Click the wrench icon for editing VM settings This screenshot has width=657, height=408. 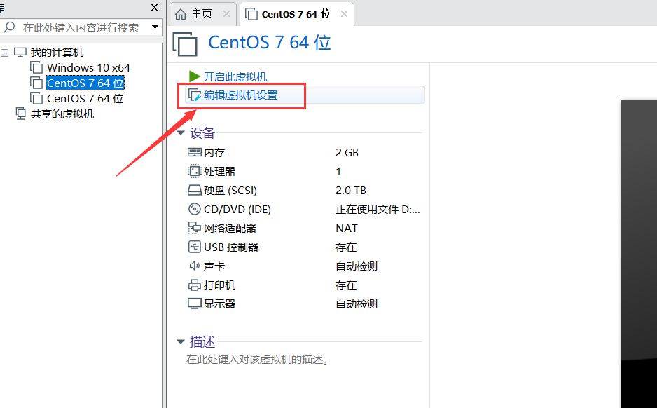(194, 95)
